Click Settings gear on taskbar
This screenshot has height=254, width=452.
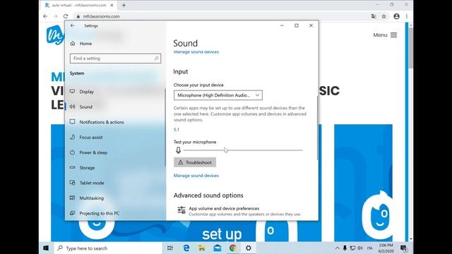coord(249,248)
